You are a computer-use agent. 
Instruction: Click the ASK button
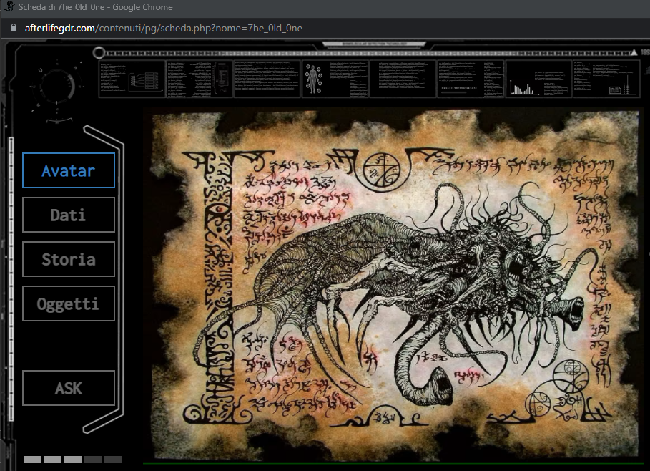pyautogui.click(x=69, y=388)
